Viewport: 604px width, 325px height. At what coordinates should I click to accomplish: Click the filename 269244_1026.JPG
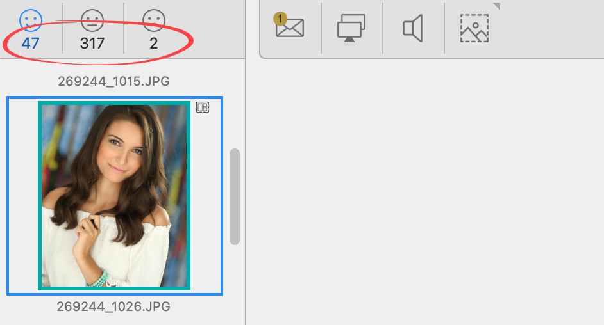(114, 306)
